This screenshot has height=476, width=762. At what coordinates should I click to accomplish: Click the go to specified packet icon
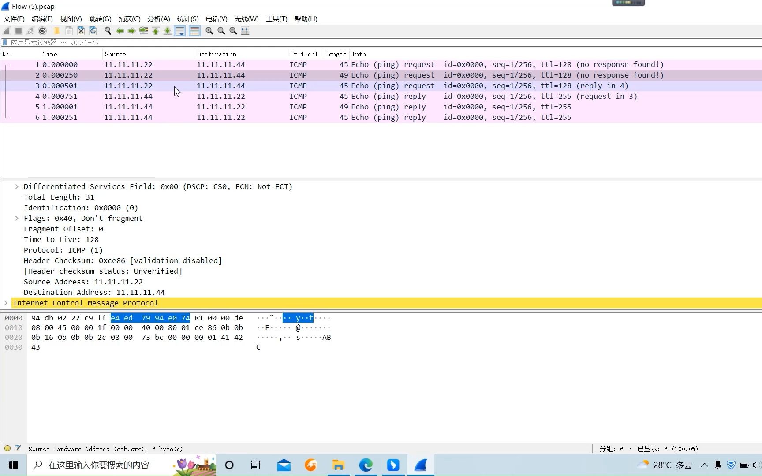point(144,31)
